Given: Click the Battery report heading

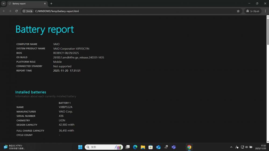Looking at the screenshot, I should 45,29.
